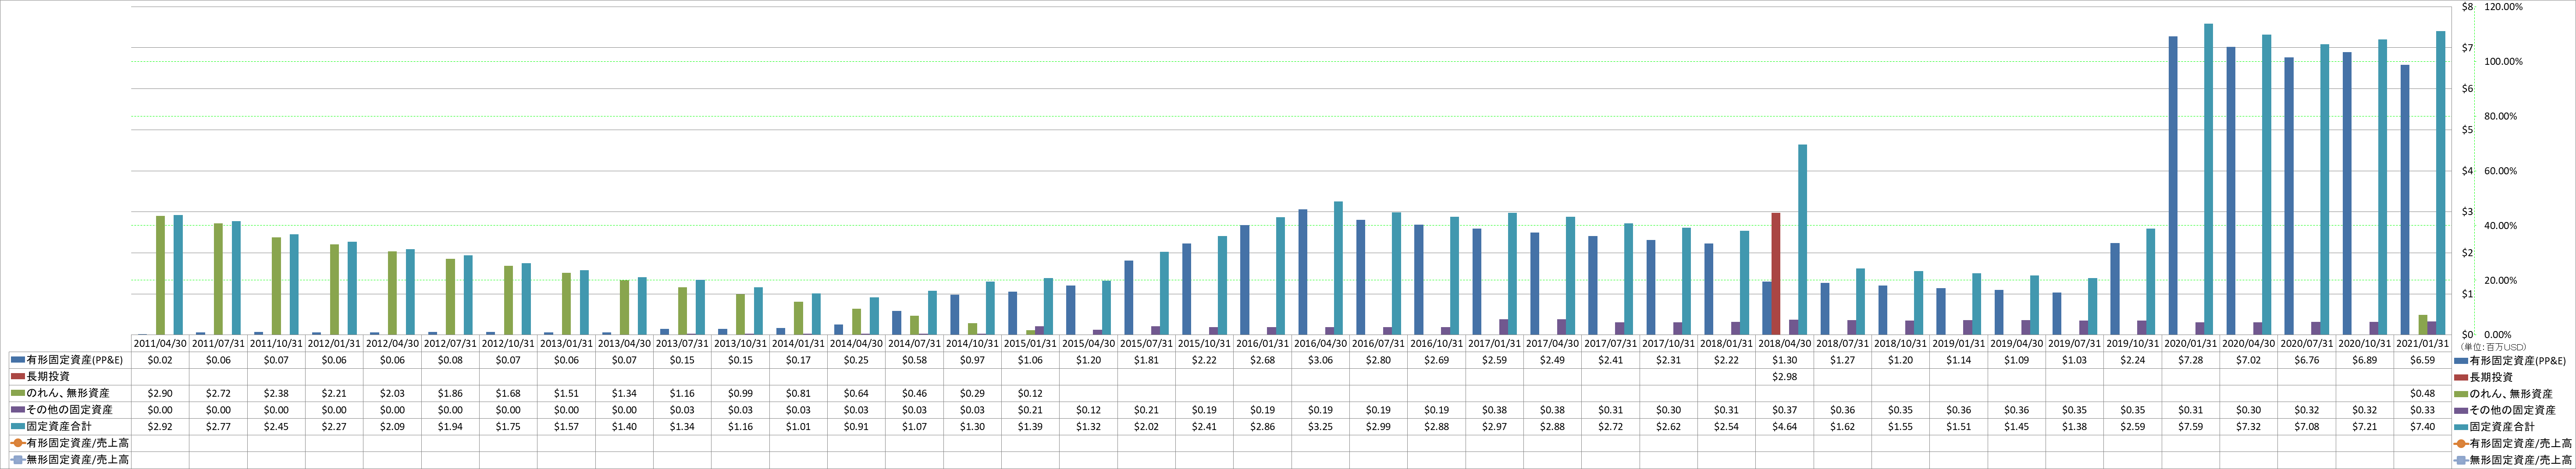
Task: Select the $2.90 のれん cell for 2011/04/30
Action: point(160,393)
